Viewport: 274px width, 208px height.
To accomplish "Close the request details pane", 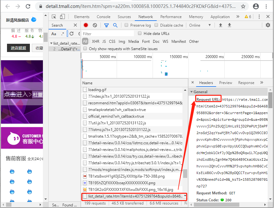I will click(x=193, y=82).
